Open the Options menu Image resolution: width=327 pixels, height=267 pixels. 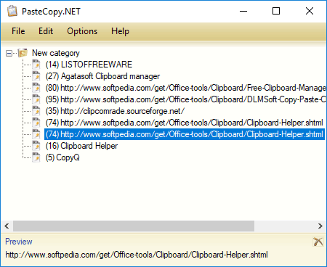[x=82, y=31]
